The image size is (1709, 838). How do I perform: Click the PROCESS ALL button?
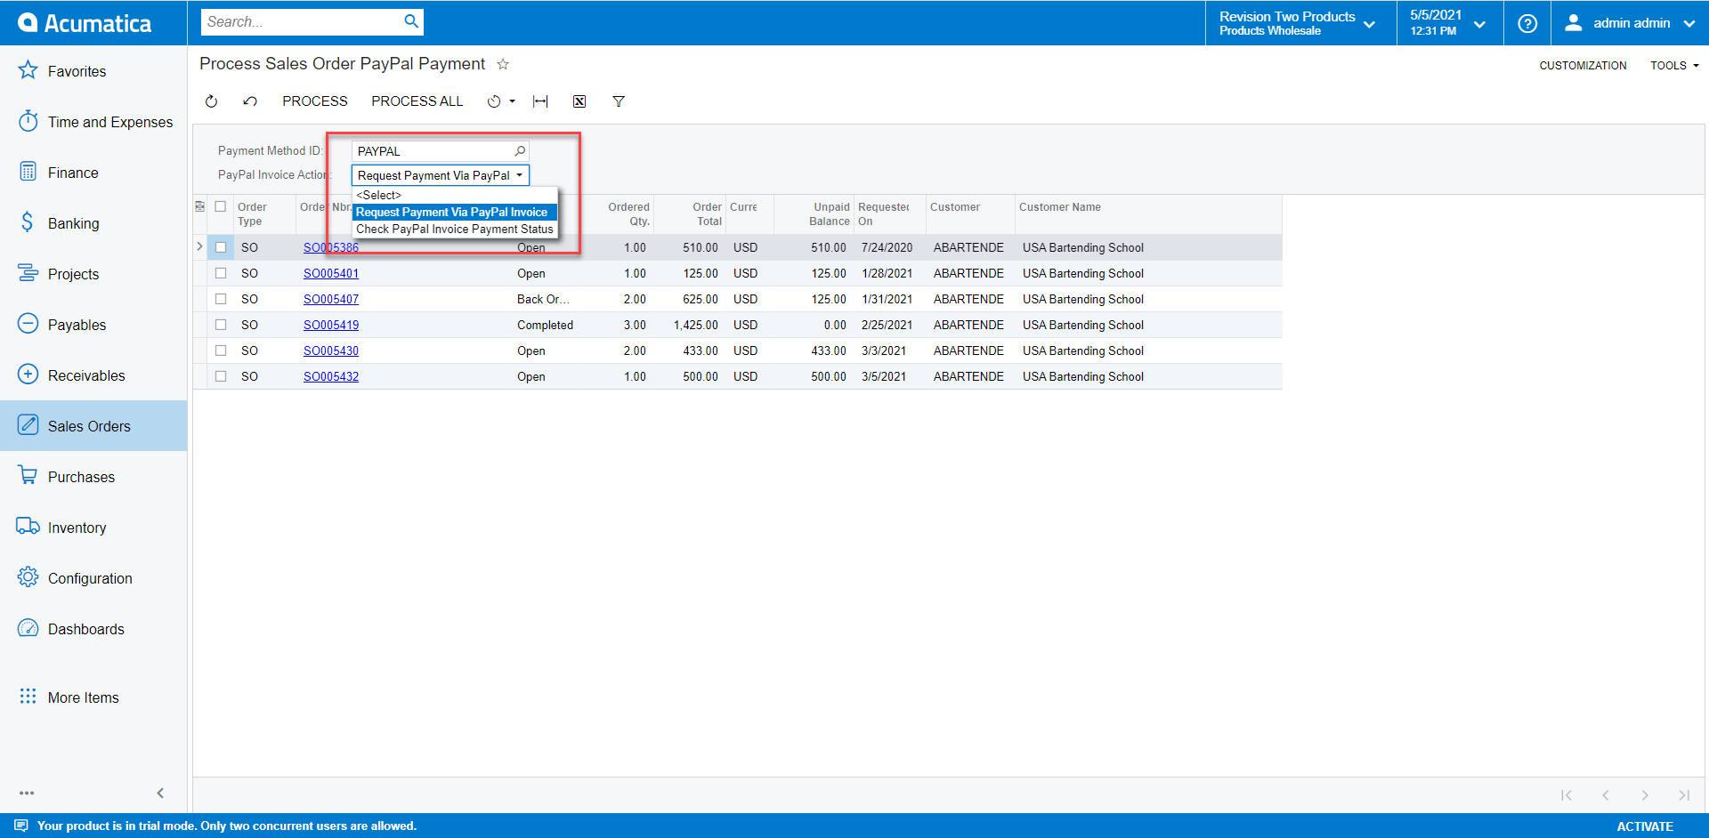(x=417, y=101)
